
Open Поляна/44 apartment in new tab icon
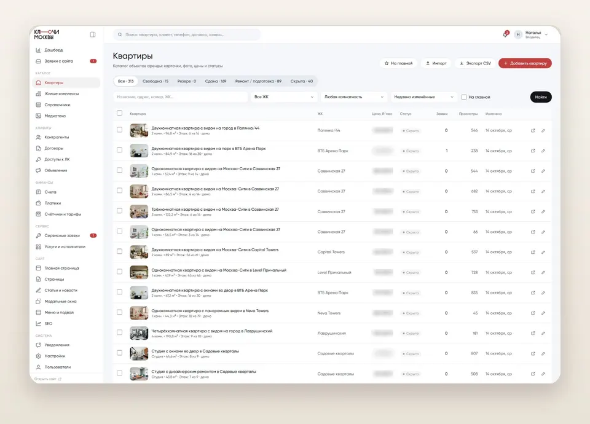[533, 130]
